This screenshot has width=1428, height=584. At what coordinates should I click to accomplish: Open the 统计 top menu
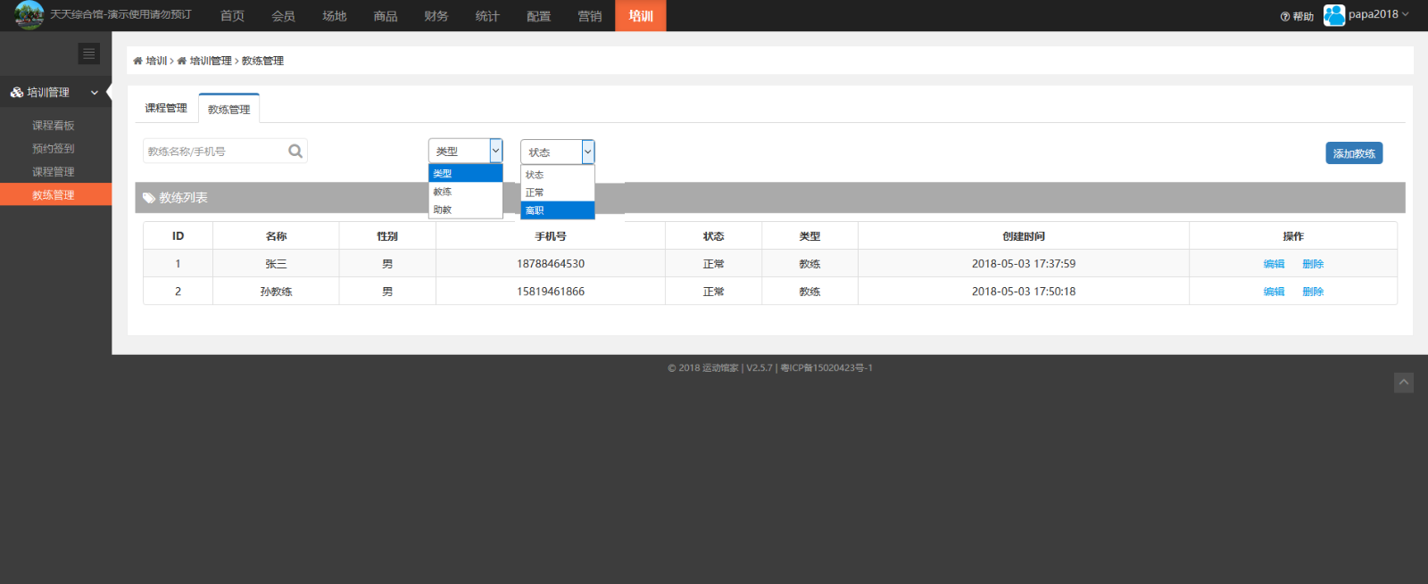point(487,16)
